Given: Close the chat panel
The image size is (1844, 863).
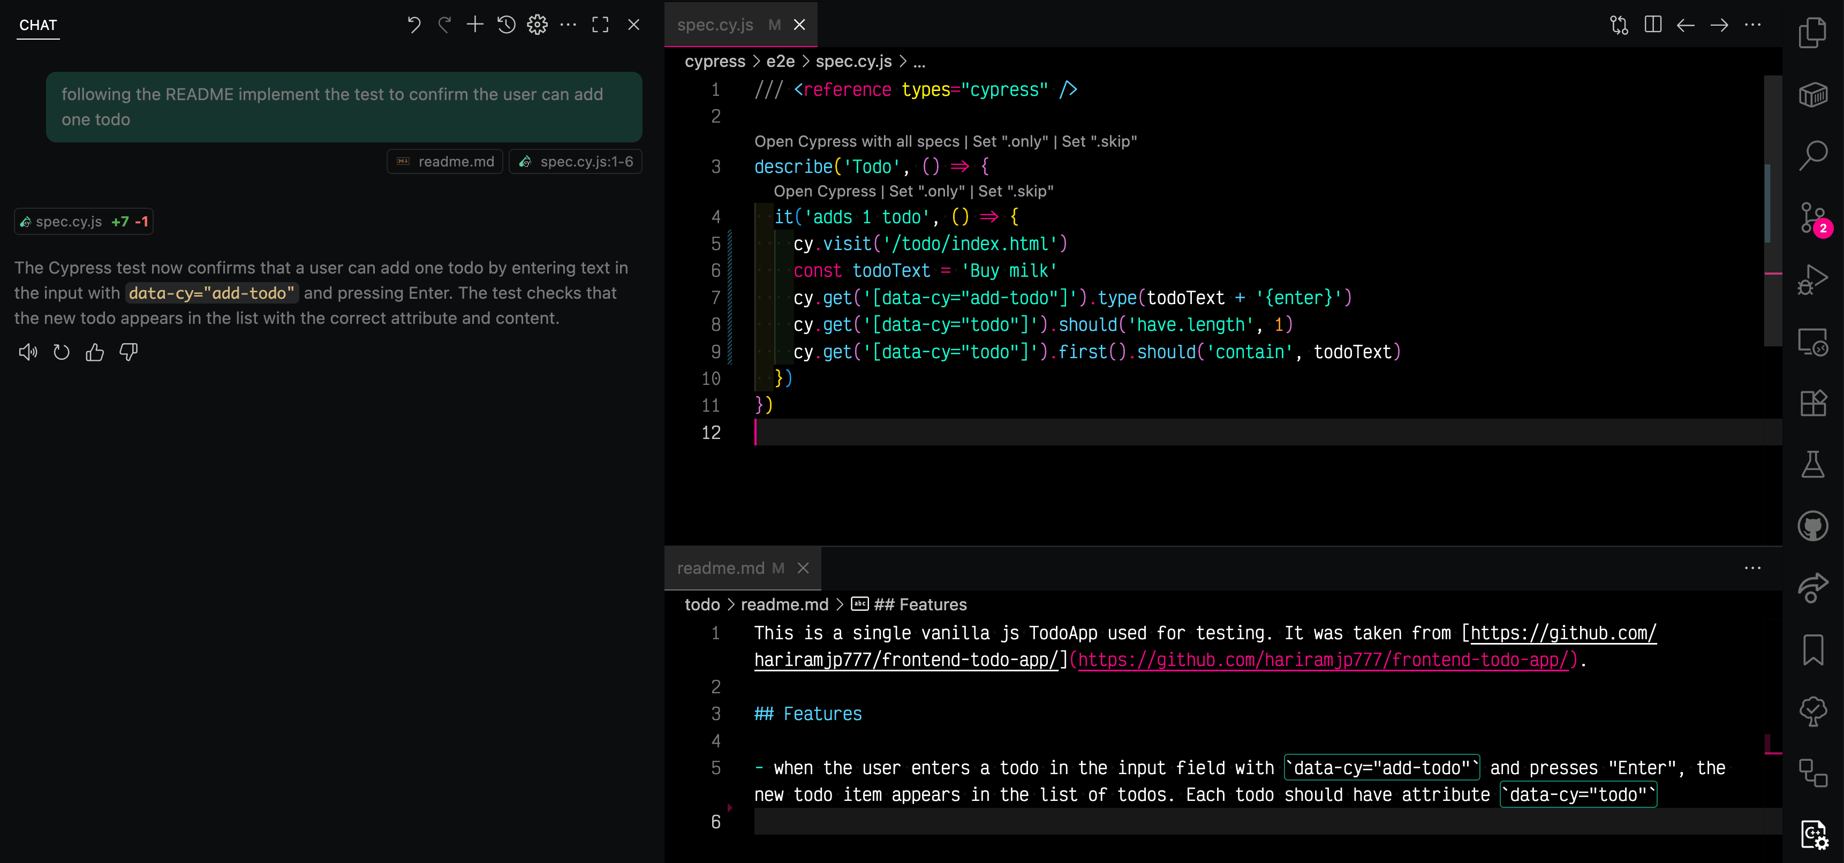Looking at the screenshot, I should 633,25.
